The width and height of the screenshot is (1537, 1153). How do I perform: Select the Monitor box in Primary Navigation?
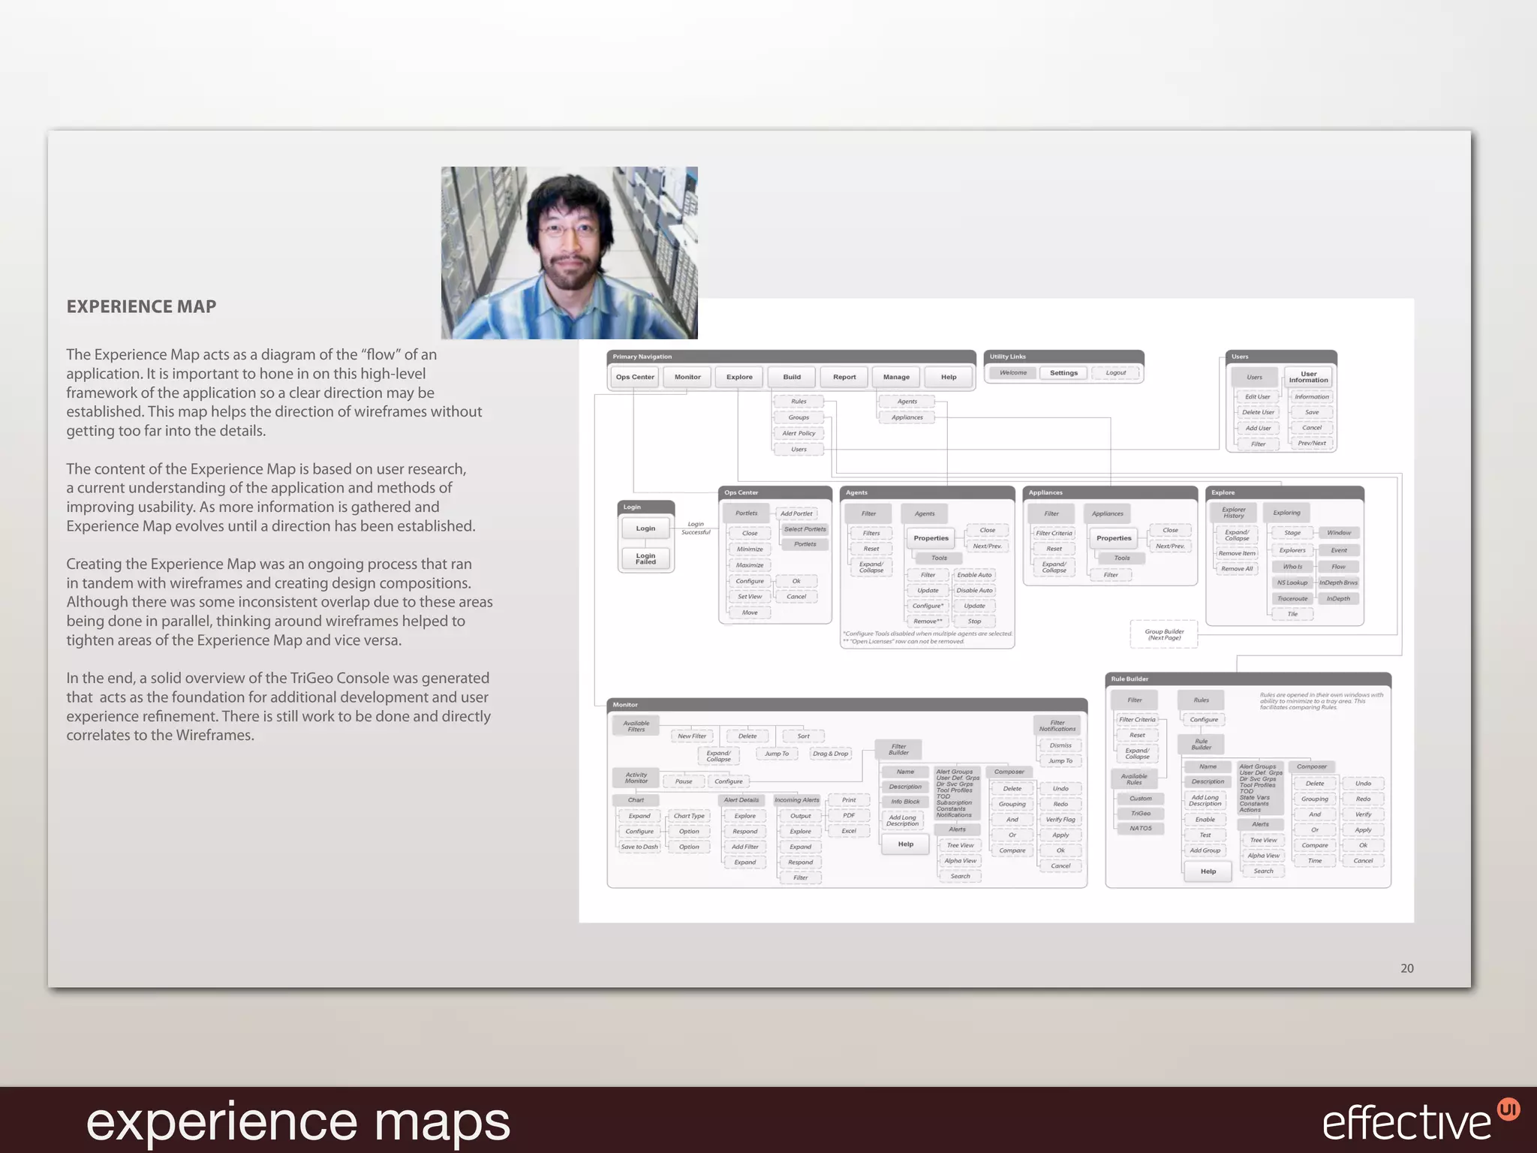[x=687, y=377]
